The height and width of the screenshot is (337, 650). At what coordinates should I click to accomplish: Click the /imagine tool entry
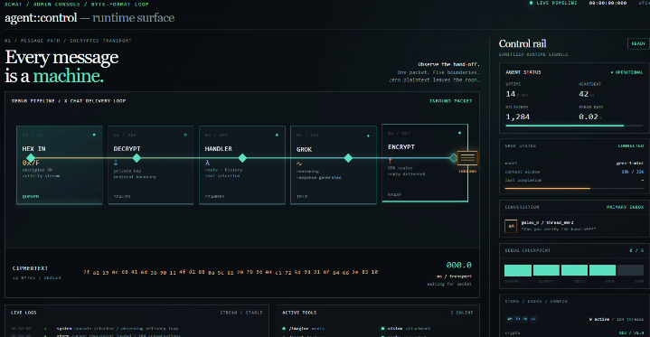304,328
